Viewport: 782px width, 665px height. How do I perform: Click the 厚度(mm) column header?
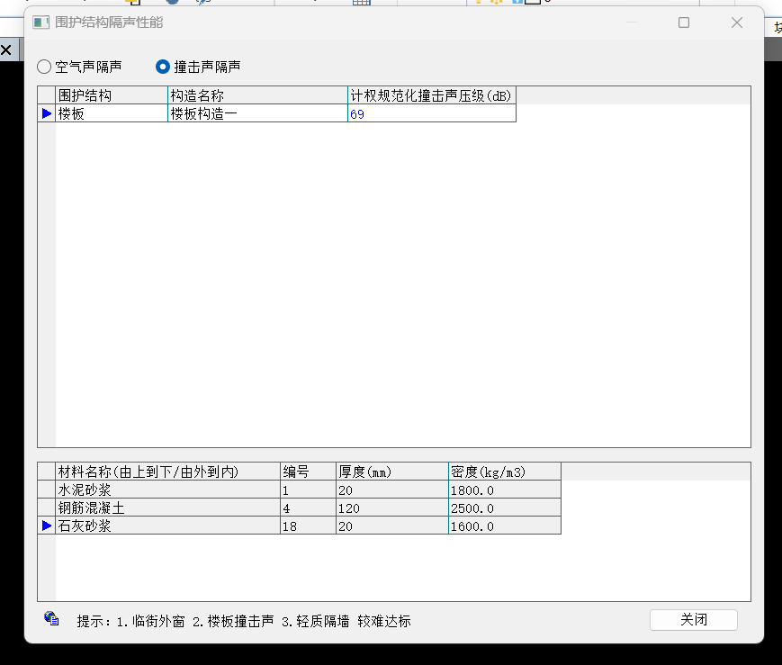click(391, 472)
